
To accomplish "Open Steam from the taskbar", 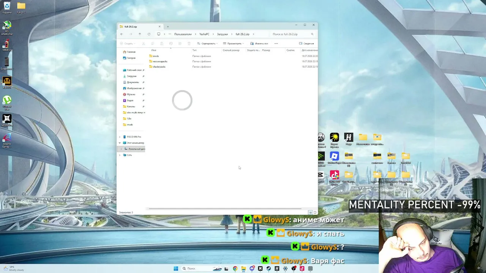I will [x=268, y=268].
